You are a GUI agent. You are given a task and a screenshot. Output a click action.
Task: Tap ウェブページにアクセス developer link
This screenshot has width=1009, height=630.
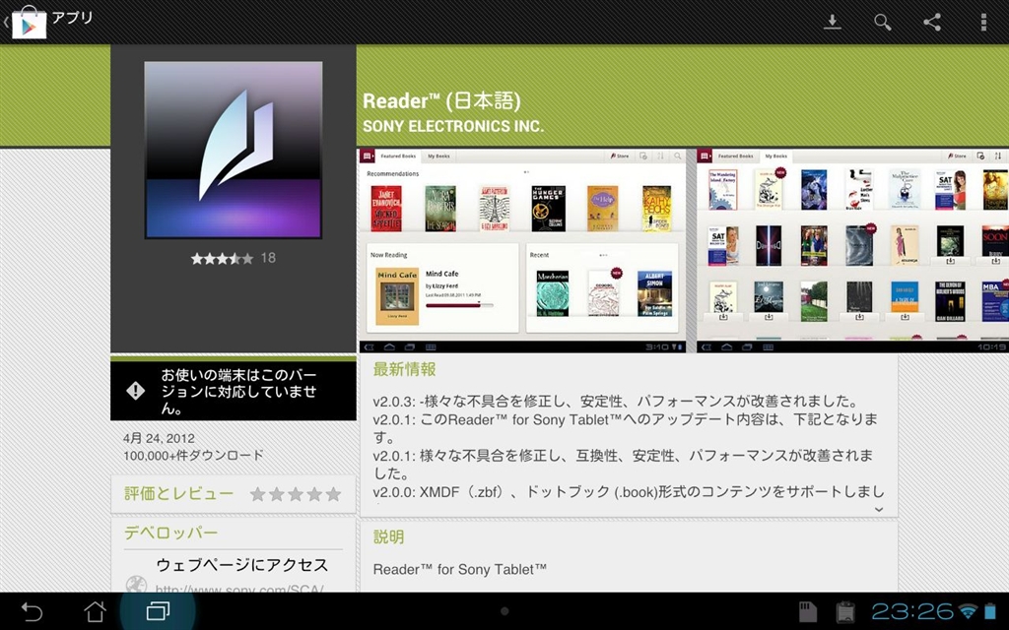(242, 565)
